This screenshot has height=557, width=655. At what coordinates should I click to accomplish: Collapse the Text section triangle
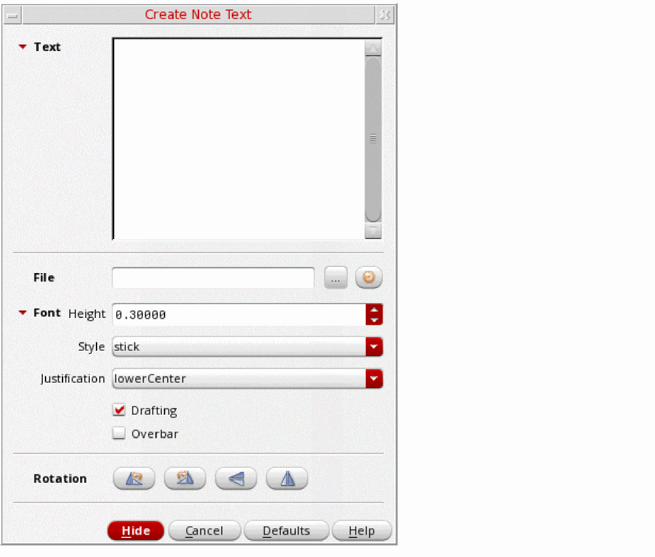(22, 47)
